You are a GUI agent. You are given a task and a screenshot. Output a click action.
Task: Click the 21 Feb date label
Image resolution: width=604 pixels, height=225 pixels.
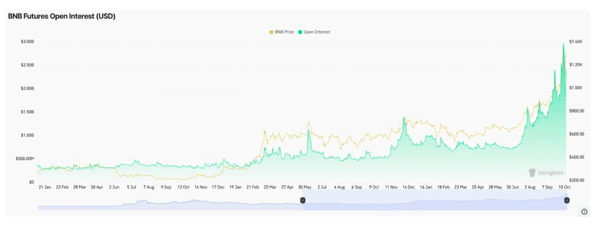[252, 187]
